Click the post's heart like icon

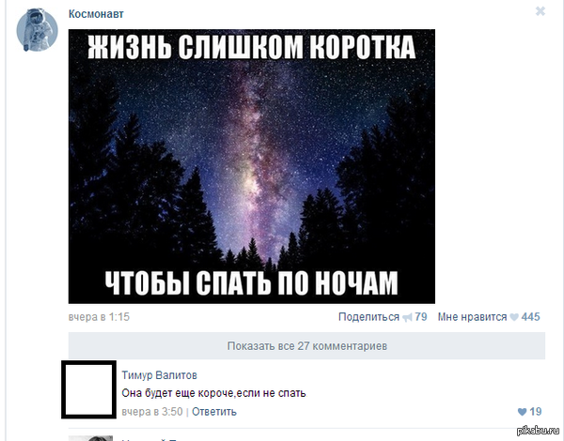(514, 317)
